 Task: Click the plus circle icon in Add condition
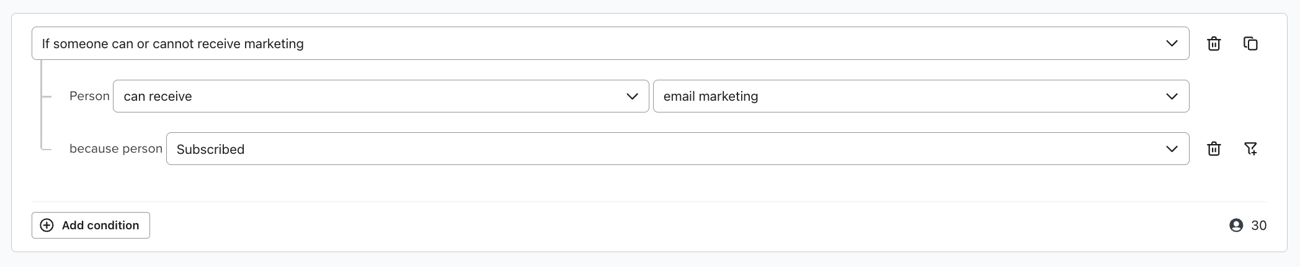(47, 226)
